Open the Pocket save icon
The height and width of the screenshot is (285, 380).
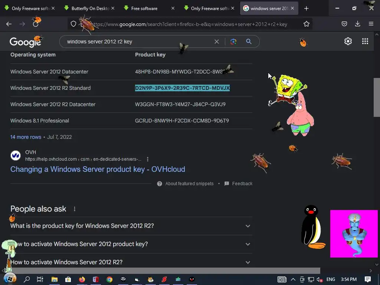coord(344,24)
